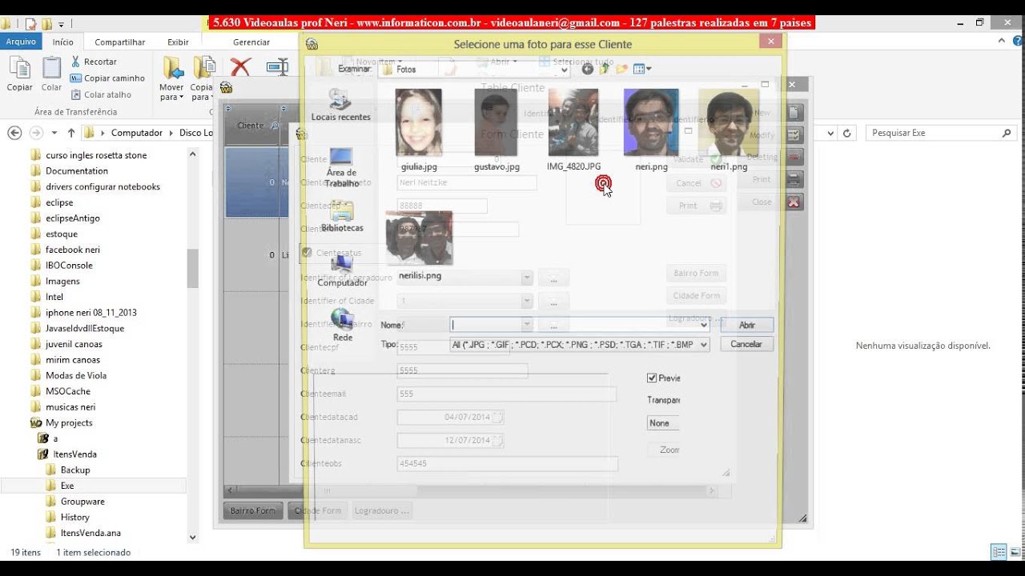Select the eclipseAntigo folder in tree

[x=73, y=218]
